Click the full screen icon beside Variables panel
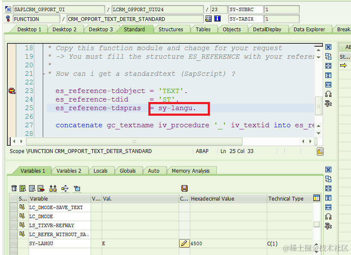The height and width of the screenshot is (255, 351). (328, 188)
